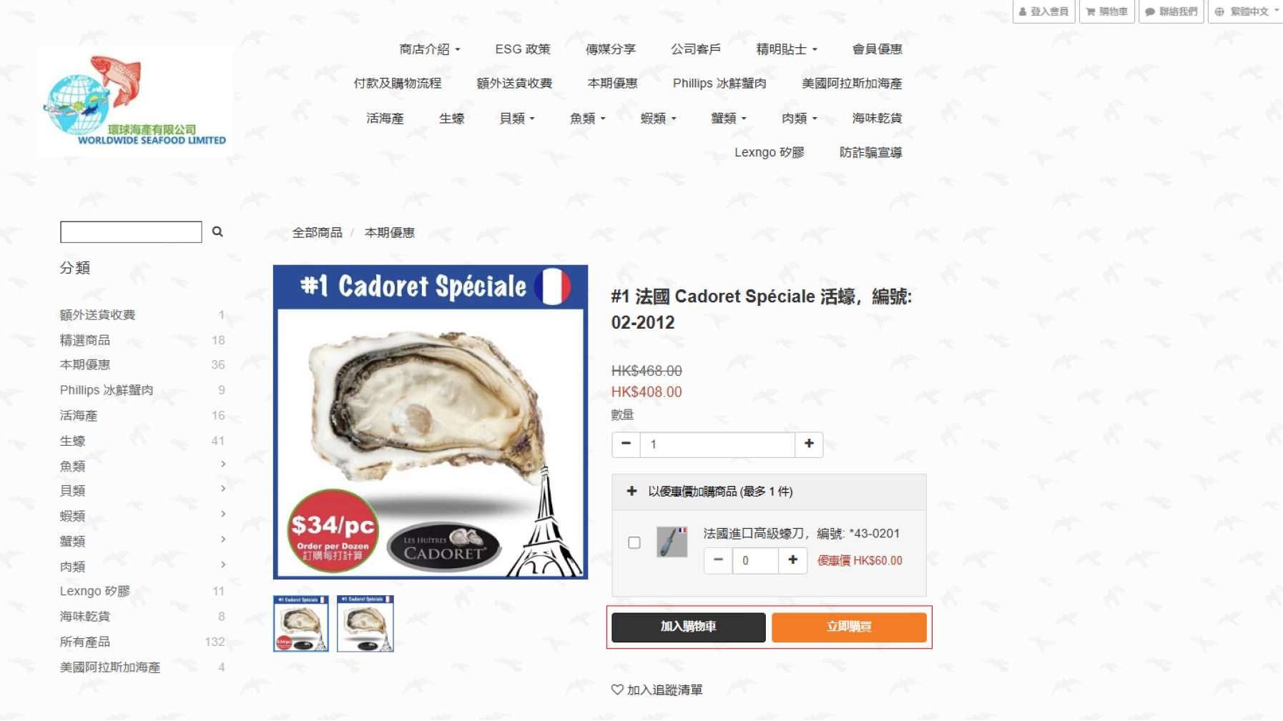Open the 繁體中文 language dropdown

point(1246,11)
